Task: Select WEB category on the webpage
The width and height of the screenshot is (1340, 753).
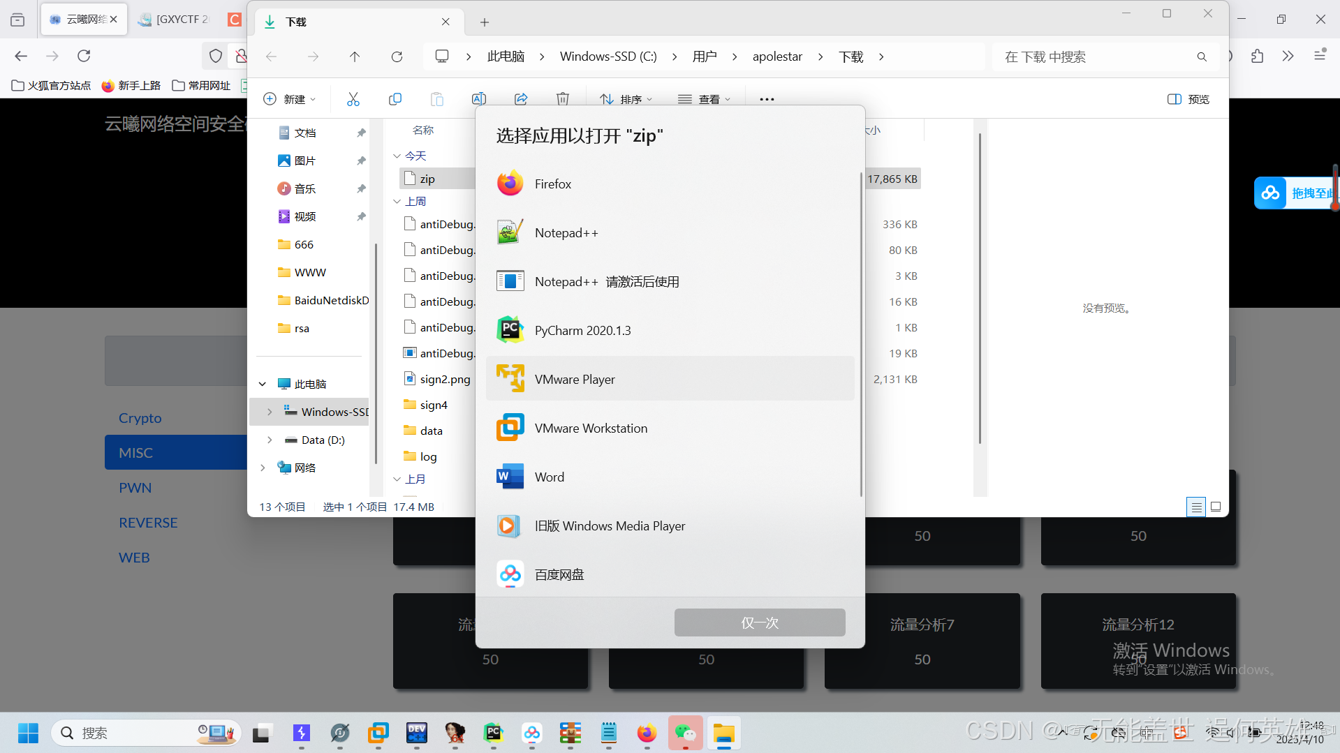Action: pyautogui.click(x=134, y=558)
